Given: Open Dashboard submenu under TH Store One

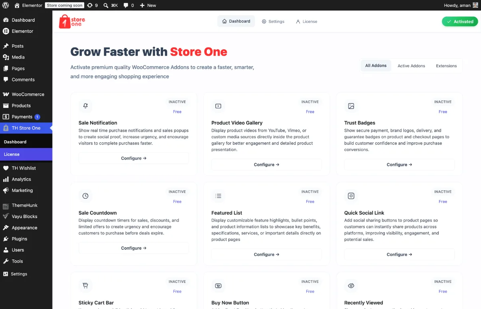Looking at the screenshot, I should click(x=26, y=142).
